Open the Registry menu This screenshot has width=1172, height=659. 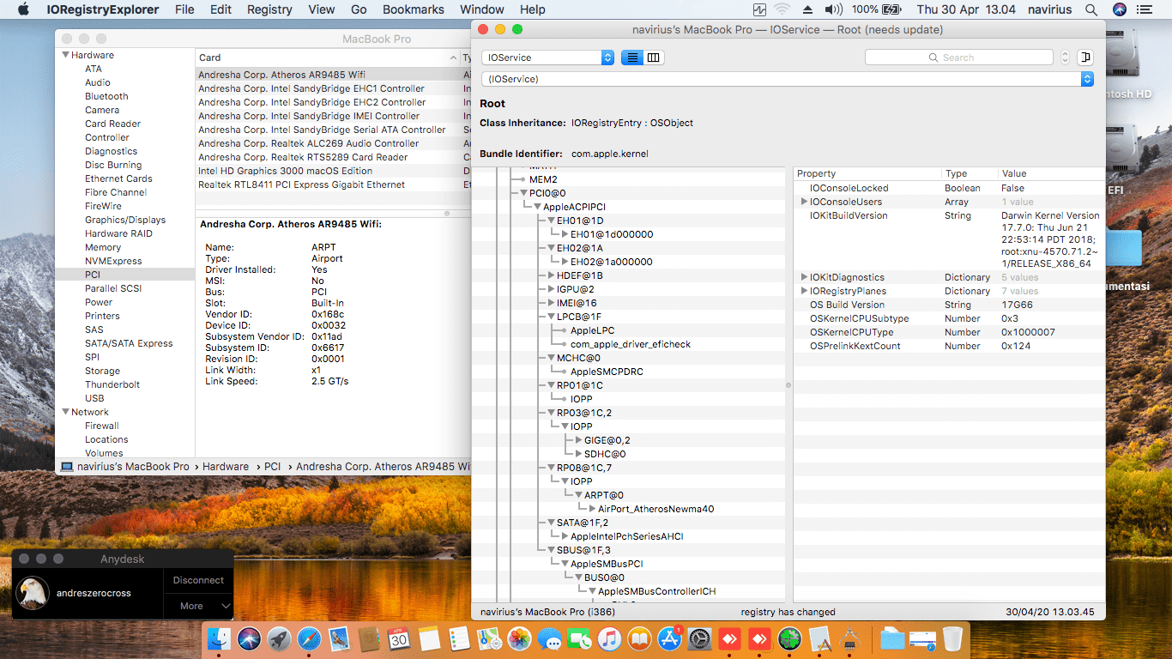point(269,9)
